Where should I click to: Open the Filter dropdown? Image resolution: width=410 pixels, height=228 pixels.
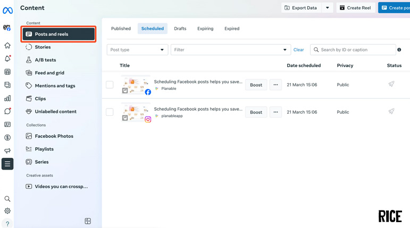click(230, 50)
